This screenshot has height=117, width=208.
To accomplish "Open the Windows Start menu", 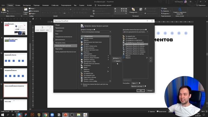I will (3, 115).
